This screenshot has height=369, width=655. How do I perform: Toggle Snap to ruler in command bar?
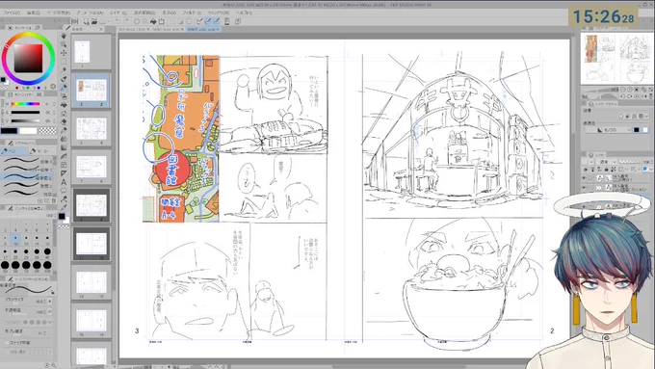point(199,21)
